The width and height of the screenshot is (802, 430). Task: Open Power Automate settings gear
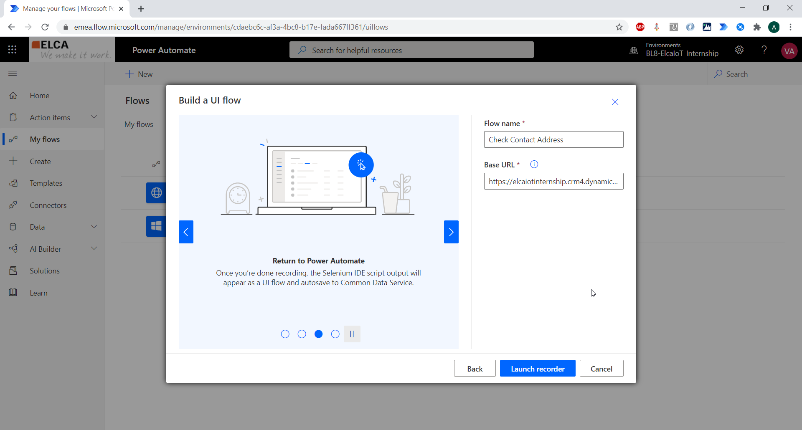coord(739,50)
